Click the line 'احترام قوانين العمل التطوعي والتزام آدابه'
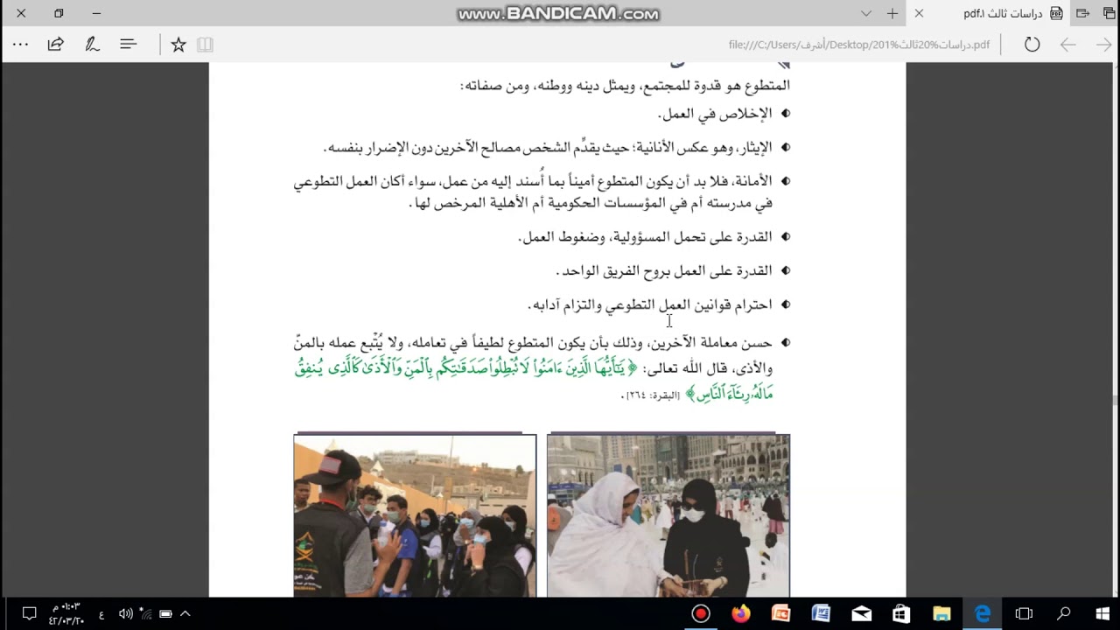This screenshot has height=630, width=1120. (x=650, y=304)
